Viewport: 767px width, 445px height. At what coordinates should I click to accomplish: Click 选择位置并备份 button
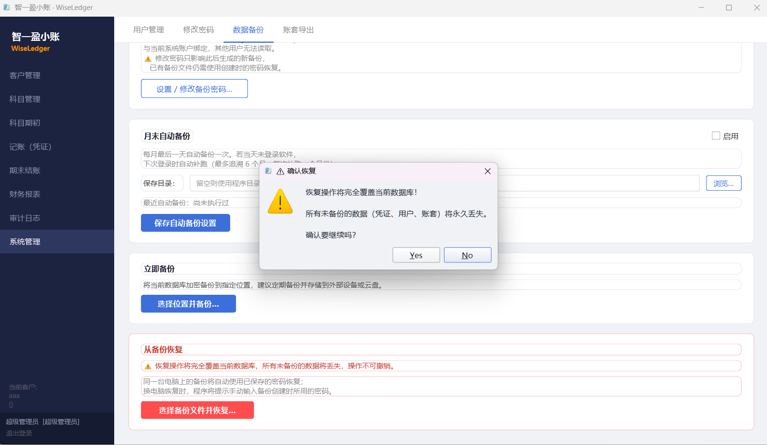188,304
